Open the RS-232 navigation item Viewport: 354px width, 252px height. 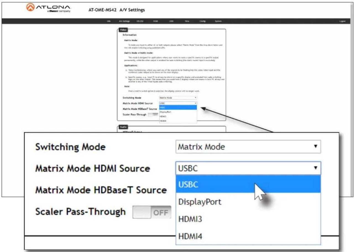point(140,21)
